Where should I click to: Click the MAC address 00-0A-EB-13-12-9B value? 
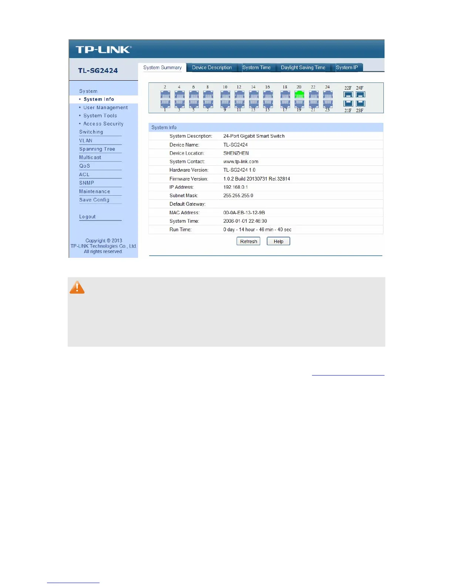[x=244, y=213]
